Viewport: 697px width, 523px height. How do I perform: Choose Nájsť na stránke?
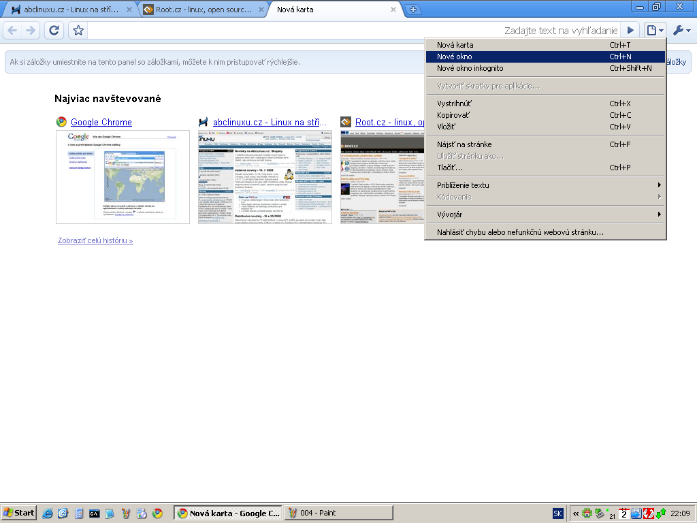click(545, 144)
